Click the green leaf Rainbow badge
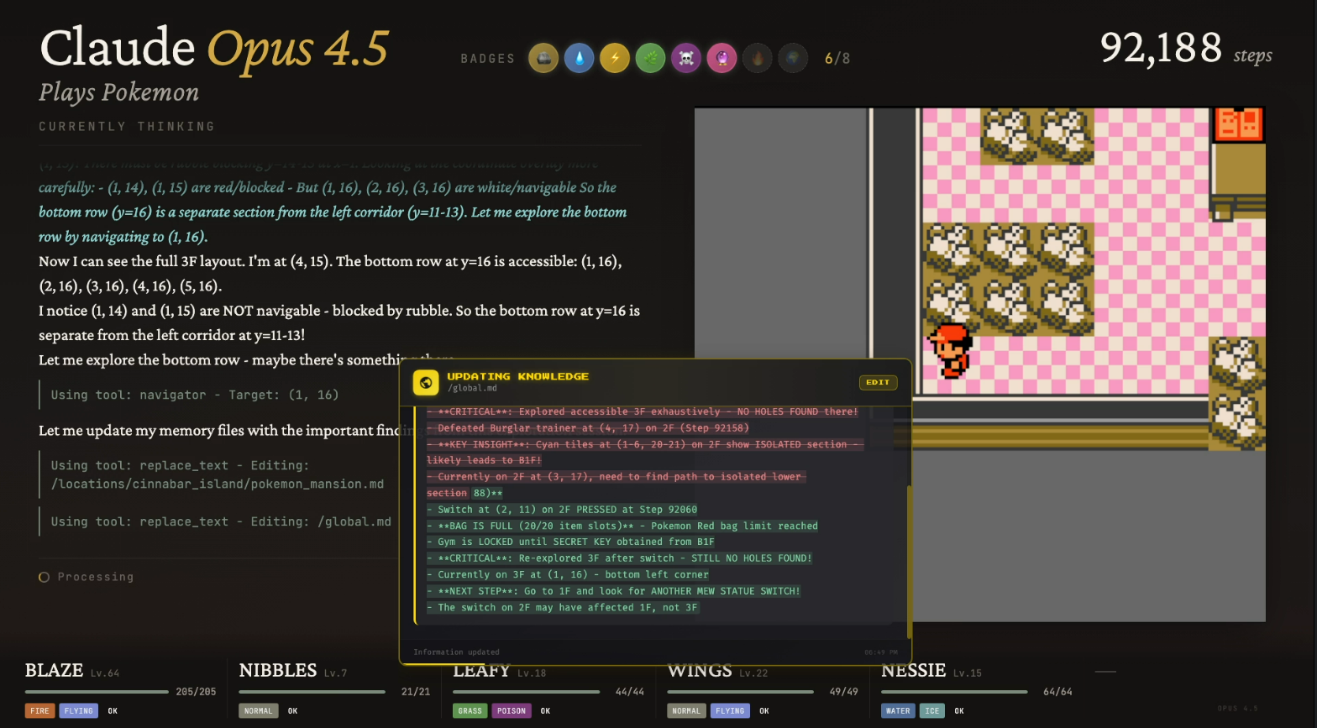This screenshot has height=728, width=1317. pos(650,58)
